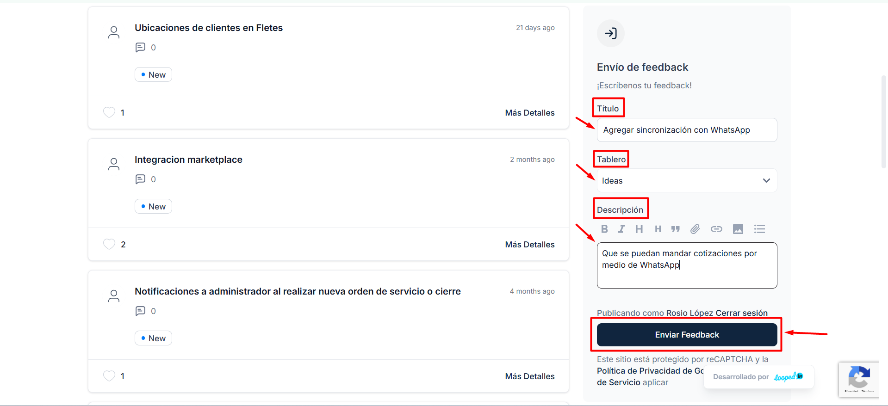This screenshot has width=888, height=406.
Task: Click the Título input field
Action: pyautogui.click(x=687, y=130)
